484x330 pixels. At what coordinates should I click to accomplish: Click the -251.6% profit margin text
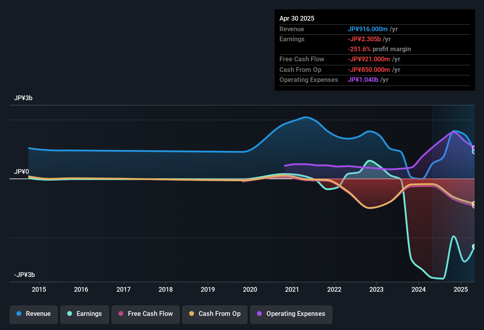click(x=379, y=49)
